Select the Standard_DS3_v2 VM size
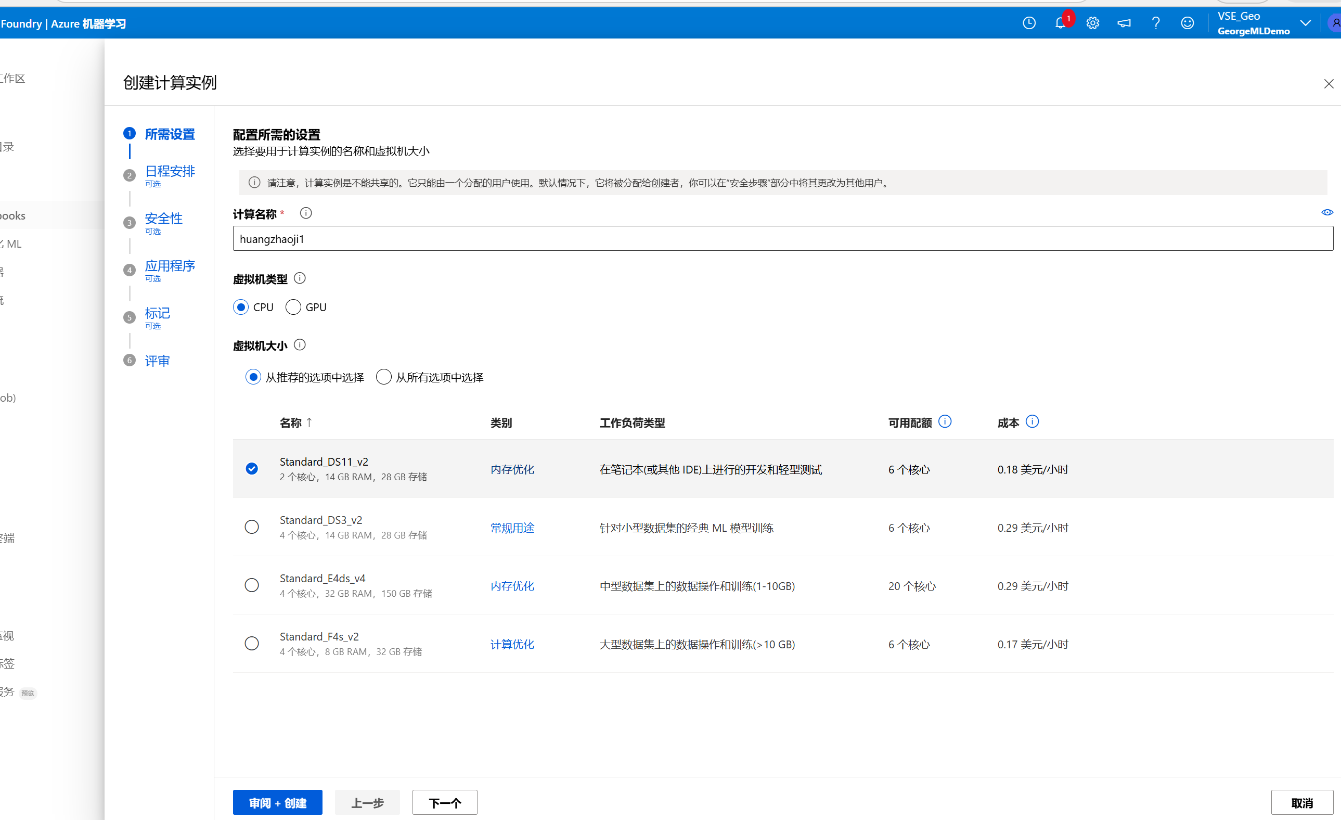The image size is (1341, 820). tap(251, 527)
